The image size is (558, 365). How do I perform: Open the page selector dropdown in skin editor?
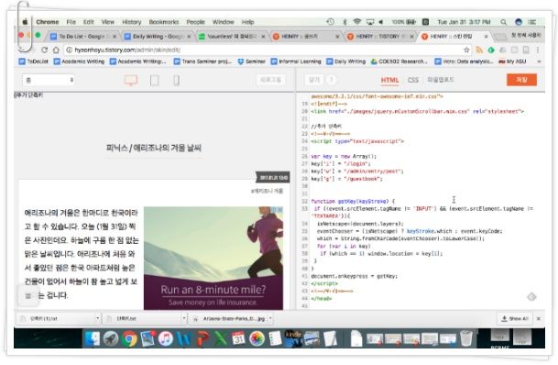click(x=49, y=80)
